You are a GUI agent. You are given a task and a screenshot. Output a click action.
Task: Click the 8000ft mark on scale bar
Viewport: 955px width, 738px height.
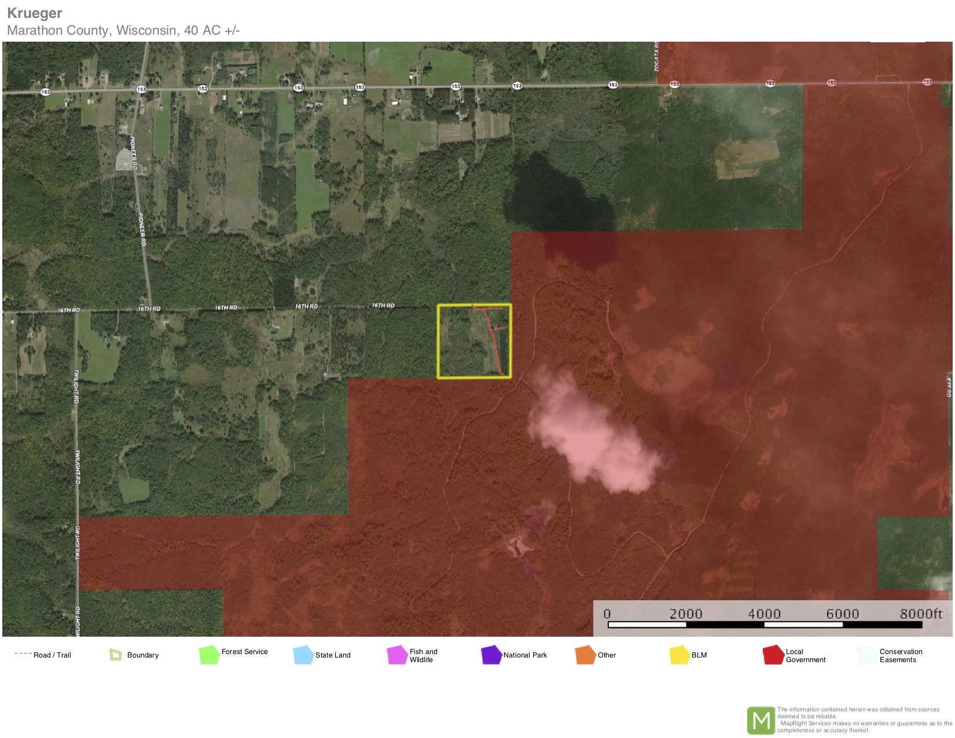tap(920, 614)
